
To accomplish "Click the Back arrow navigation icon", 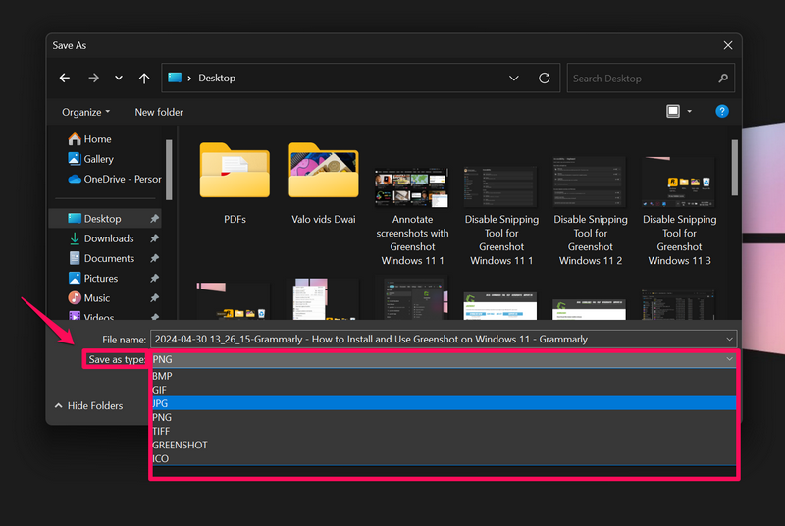I will pos(65,79).
